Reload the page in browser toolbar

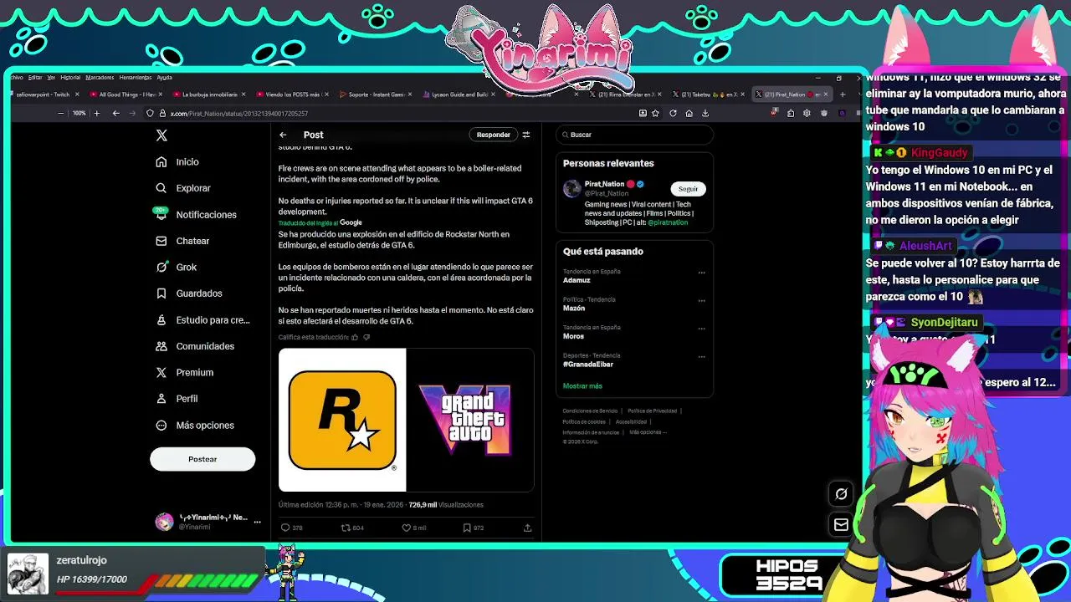click(673, 114)
